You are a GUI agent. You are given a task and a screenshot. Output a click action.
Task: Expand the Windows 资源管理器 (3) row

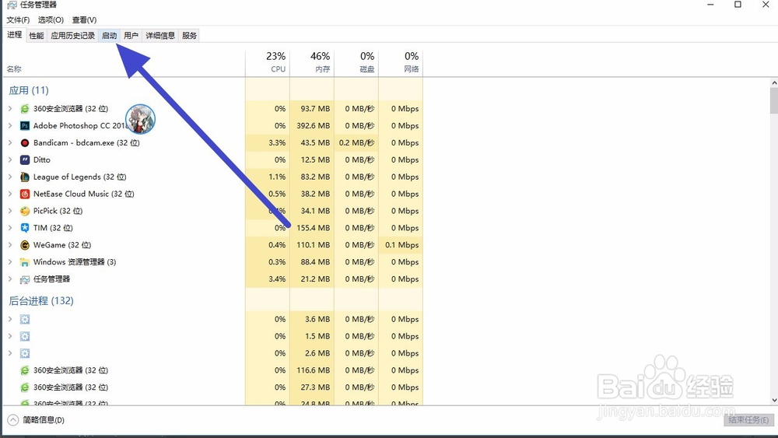click(x=10, y=261)
